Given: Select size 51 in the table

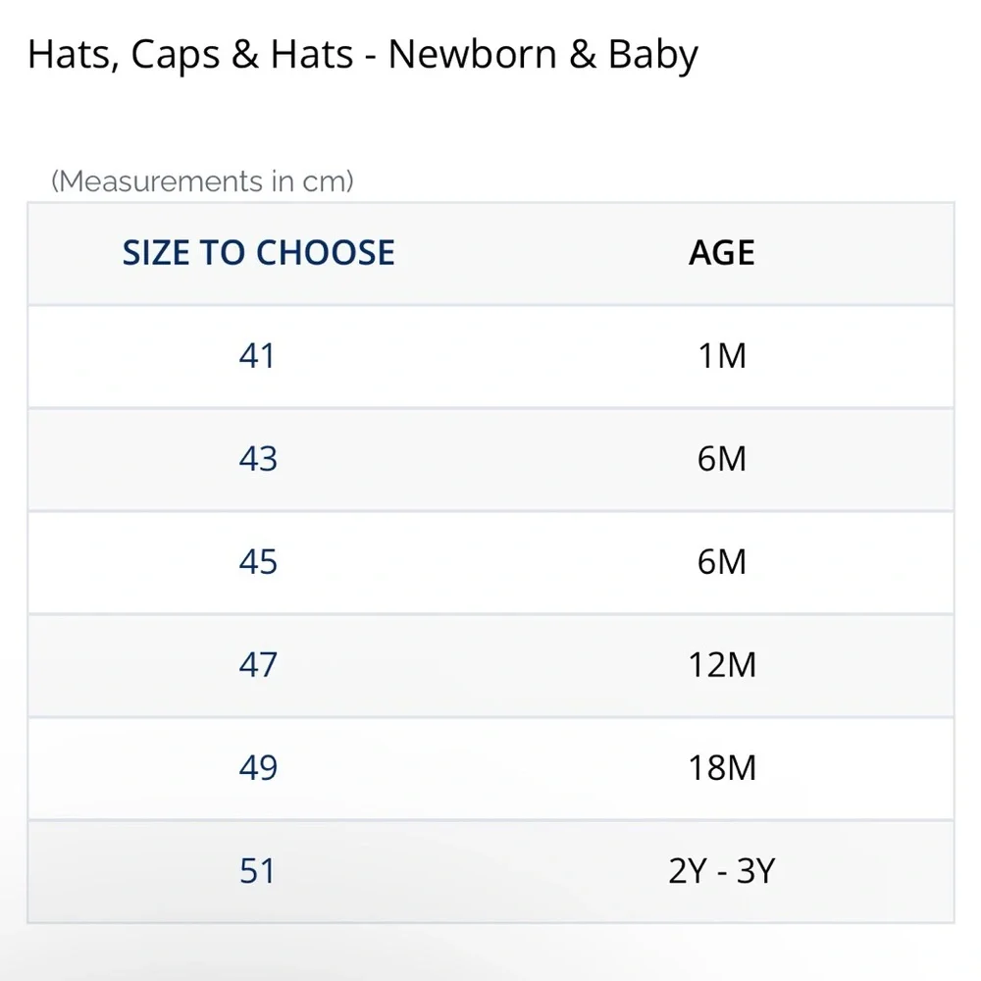Looking at the screenshot, I should [257, 871].
